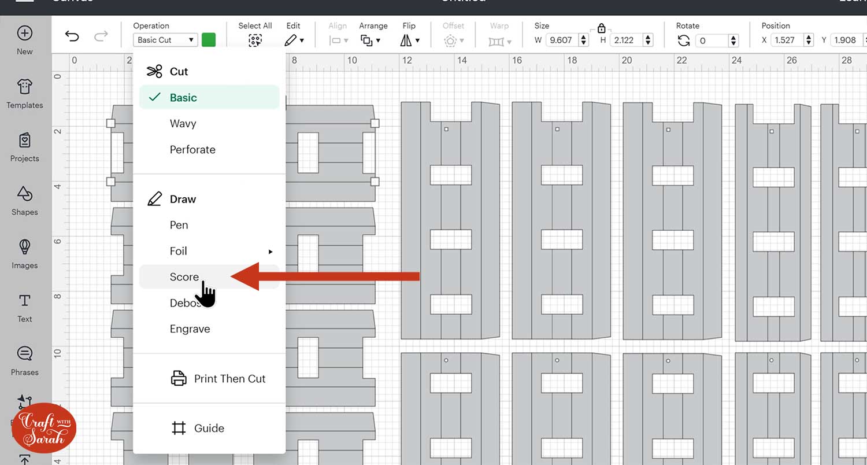
Task: Expand the Foil submenu arrow
Action: point(270,252)
